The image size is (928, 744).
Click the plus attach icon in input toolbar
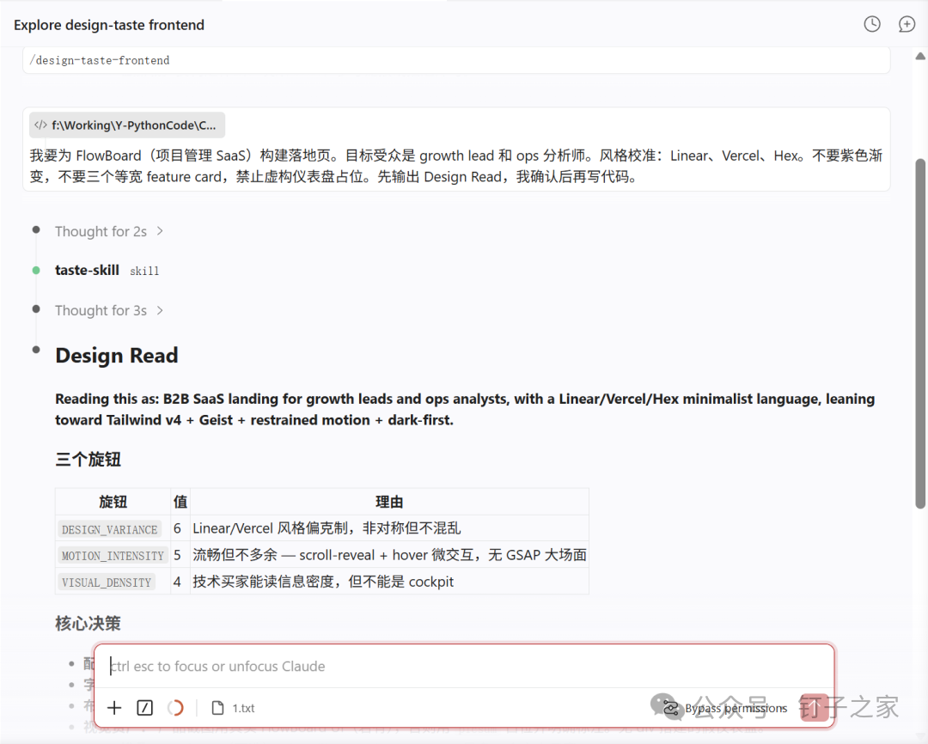(114, 707)
